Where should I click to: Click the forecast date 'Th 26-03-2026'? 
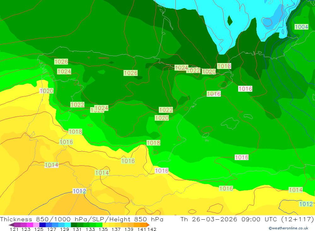209,219
